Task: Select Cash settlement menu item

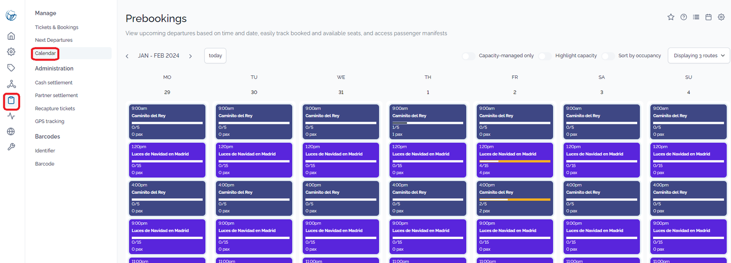Action: (x=54, y=83)
